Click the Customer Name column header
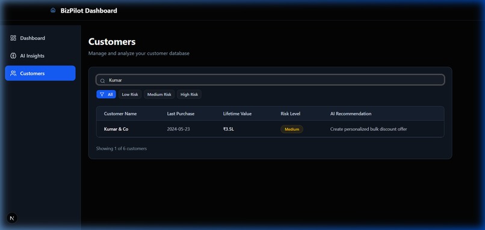This screenshot has height=230, width=485. (x=120, y=113)
